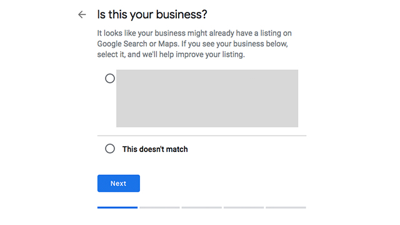Click the third progress step segment
Viewport: 400px width, 225px height.
click(x=201, y=207)
